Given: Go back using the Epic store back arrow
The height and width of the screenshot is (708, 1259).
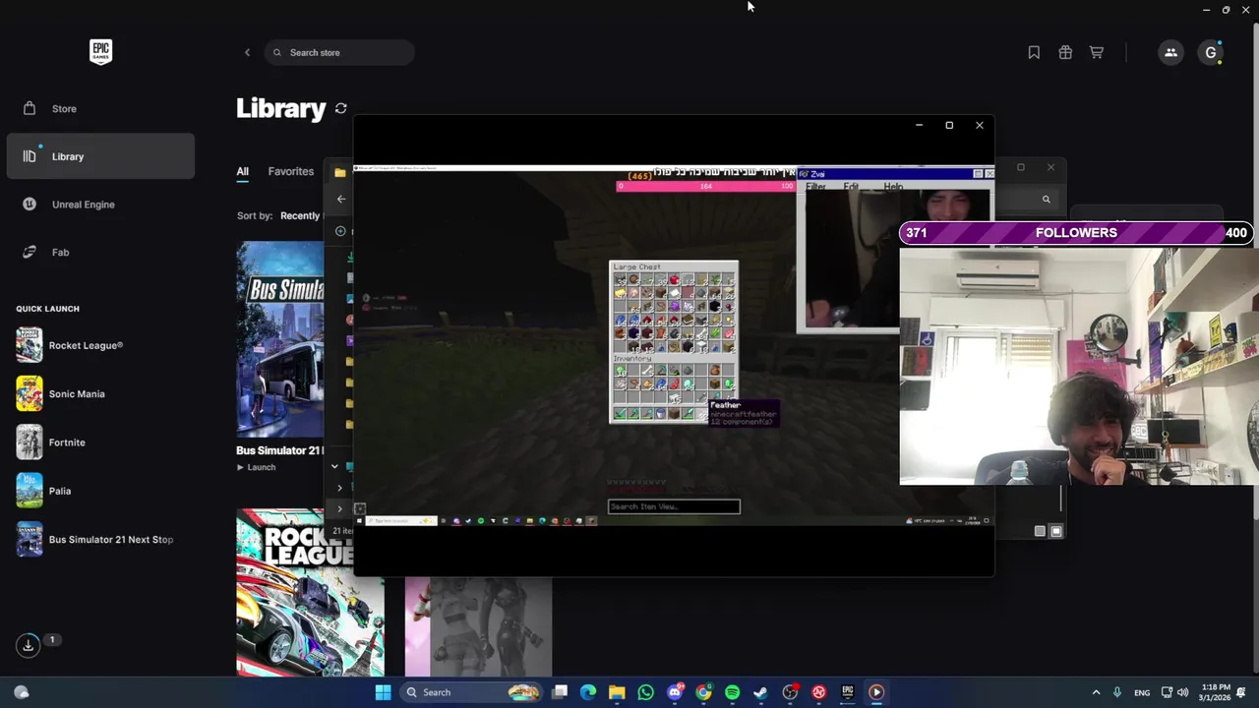Looking at the screenshot, I should pyautogui.click(x=247, y=52).
